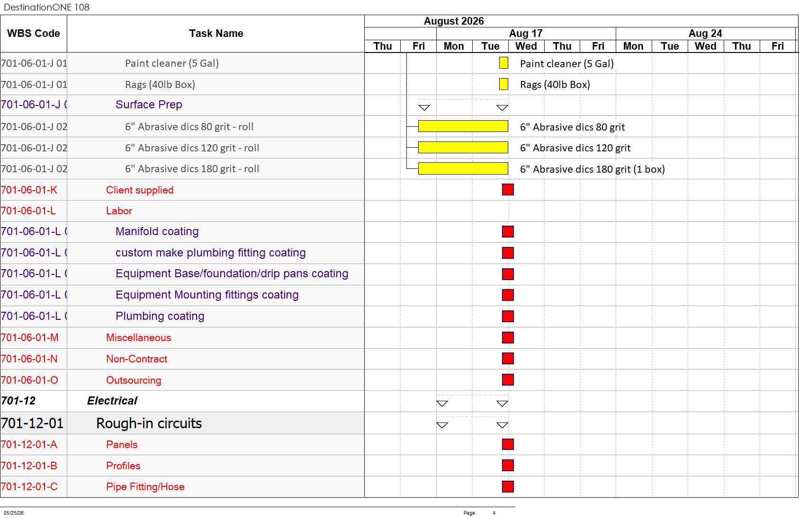Screen dimensions: 799x519
Task: Select the Manifold coating task name
Action: coord(216,232)
